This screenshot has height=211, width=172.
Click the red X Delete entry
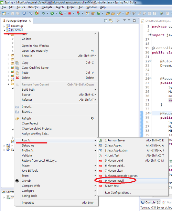pos(56,78)
